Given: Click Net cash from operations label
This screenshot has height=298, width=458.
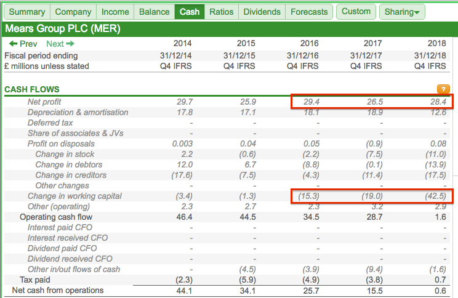Looking at the screenshot, I should click(x=58, y=291).
